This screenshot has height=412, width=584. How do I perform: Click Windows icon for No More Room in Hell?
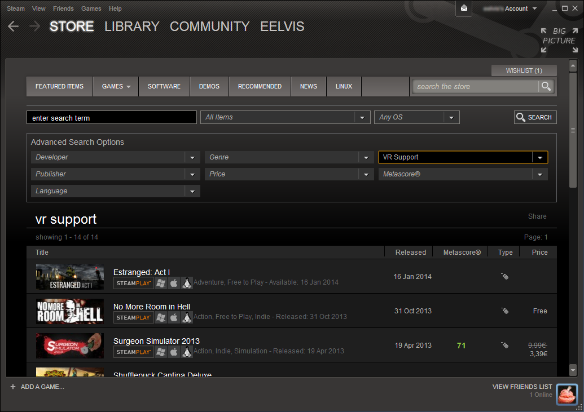point(161,317)
